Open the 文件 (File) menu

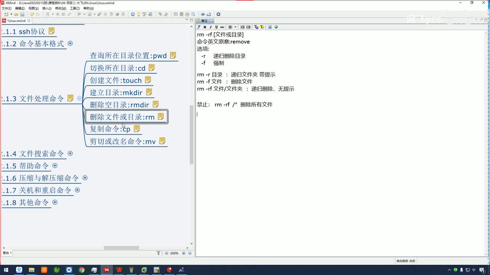[x=7, y=8]
